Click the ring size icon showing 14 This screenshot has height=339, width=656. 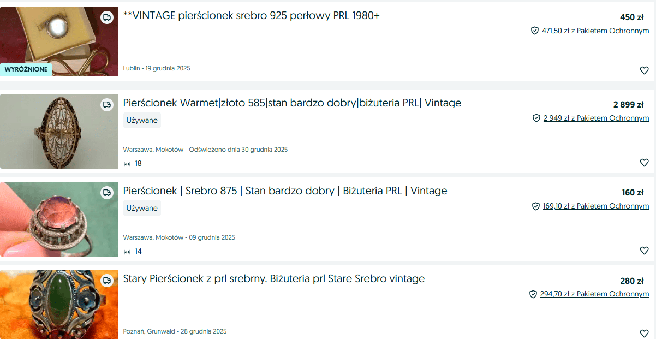coord(127,252)
